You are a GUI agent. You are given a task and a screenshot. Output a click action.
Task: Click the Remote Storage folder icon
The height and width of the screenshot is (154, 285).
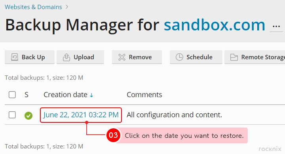click(234, 57)
